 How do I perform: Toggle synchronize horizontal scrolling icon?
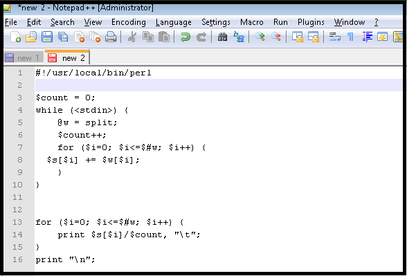(x=314, y=37)
